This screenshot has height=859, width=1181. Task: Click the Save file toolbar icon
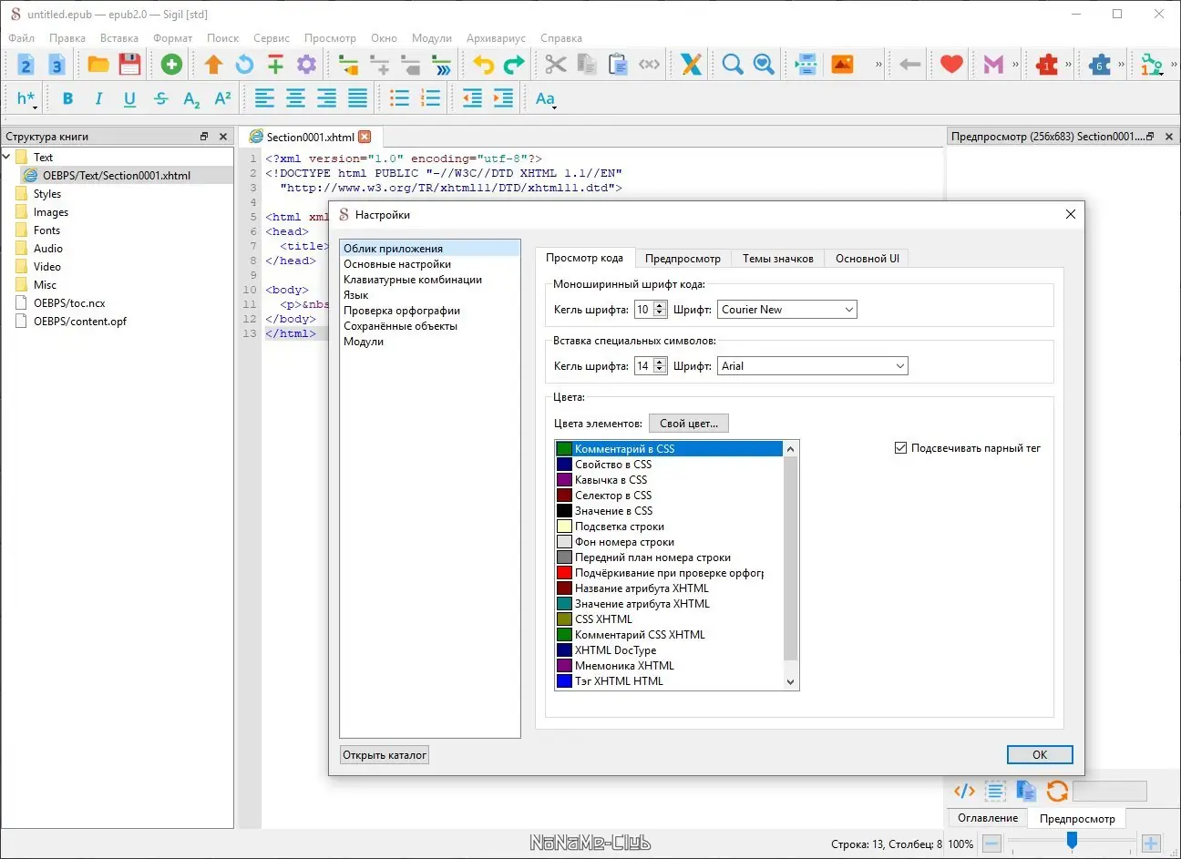(129, 65)
